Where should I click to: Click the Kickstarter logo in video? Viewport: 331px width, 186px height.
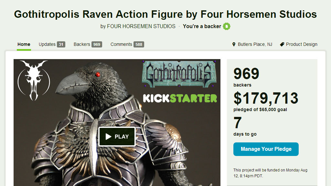click(x=180, y=98)
